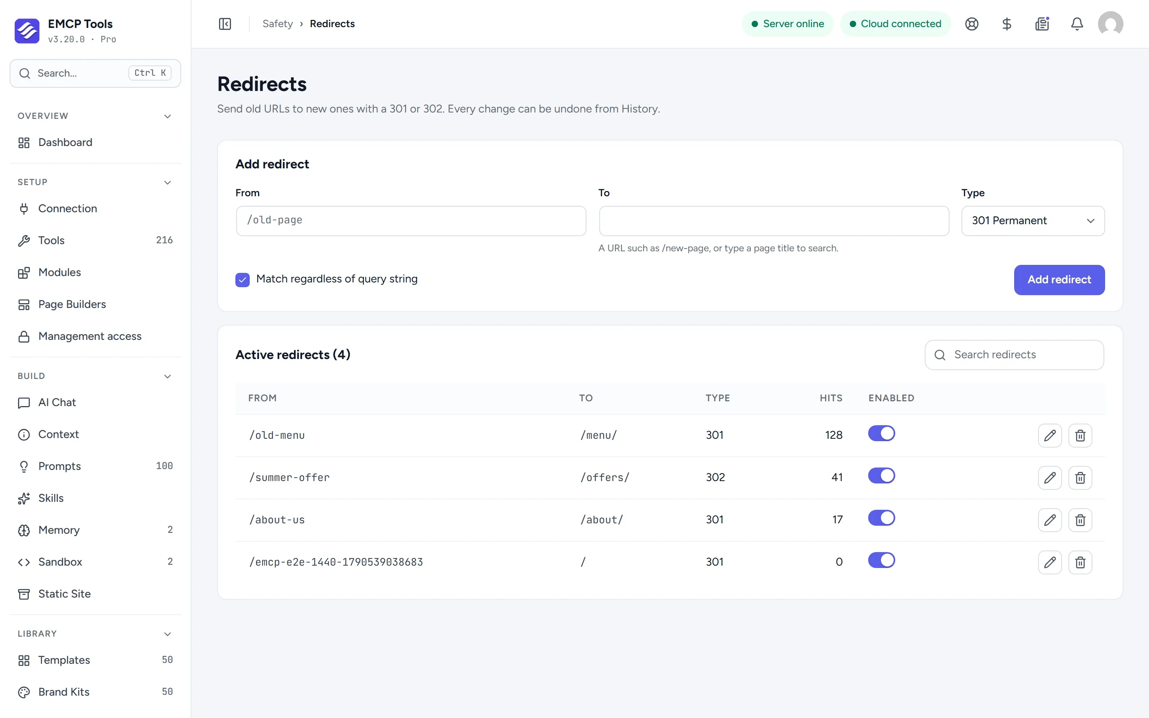Edit the /old-menu redirect

(x=1050, y=436)
